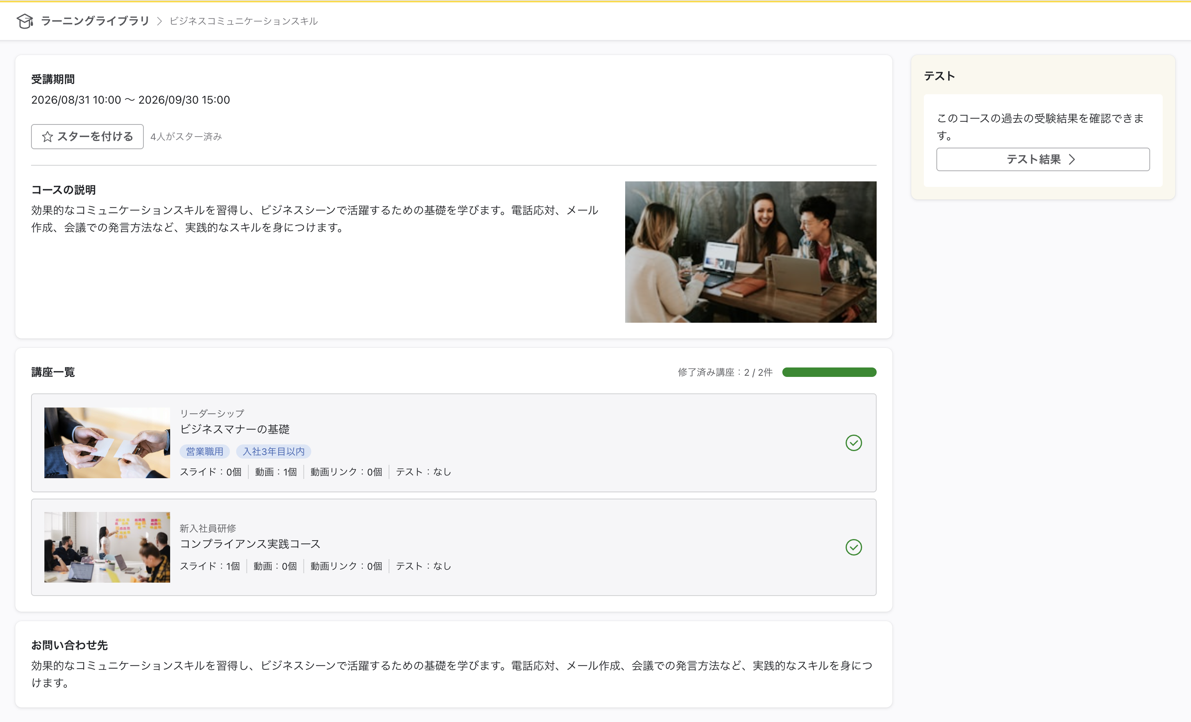Viewport: 1191px width, 722px height.
Task: Click 動画：0個 in コンプライアンス row
Action: pos(275,566)
